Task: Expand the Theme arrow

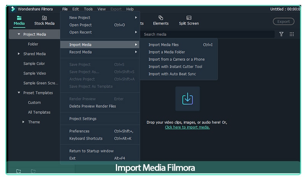Action: pyautogui.click(x=23, y=122)
